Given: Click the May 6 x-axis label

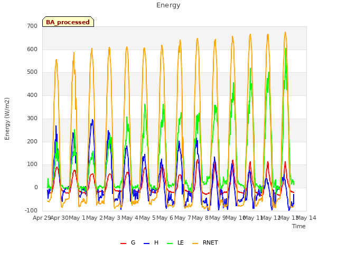Looking at the screenshot, I should click(x=165, y=218).
